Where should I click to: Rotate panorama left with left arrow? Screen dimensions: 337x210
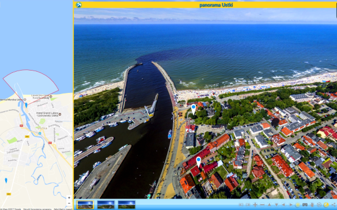pyautogui.click(x=283, y=205)
